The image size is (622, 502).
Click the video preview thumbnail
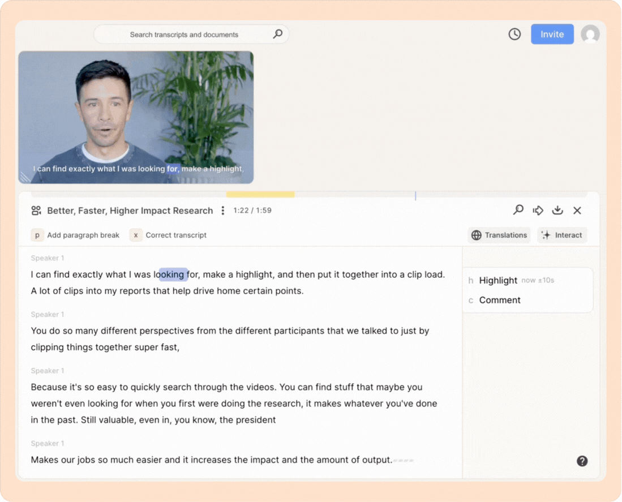(x=136, y=117)
